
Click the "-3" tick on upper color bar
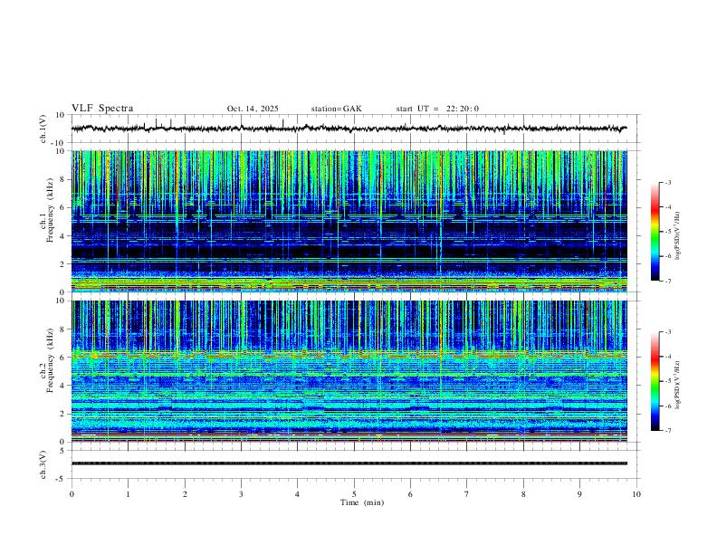[x=667, y=182]
